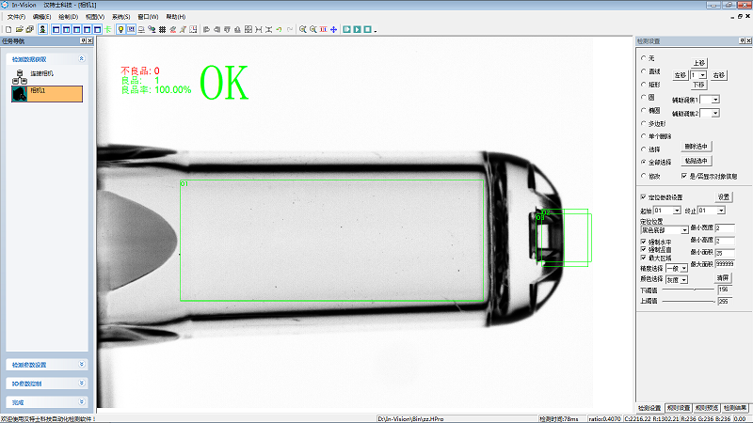Click the 删除选中 button
Image resolution: width=753 pixels, height=423 pixels.
click(696, 147)
